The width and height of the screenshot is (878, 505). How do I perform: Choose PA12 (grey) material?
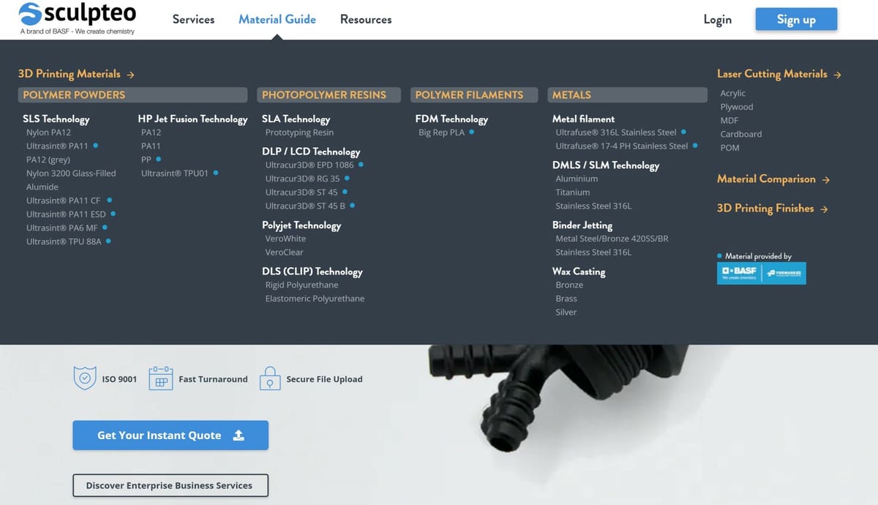coord(48,160)
